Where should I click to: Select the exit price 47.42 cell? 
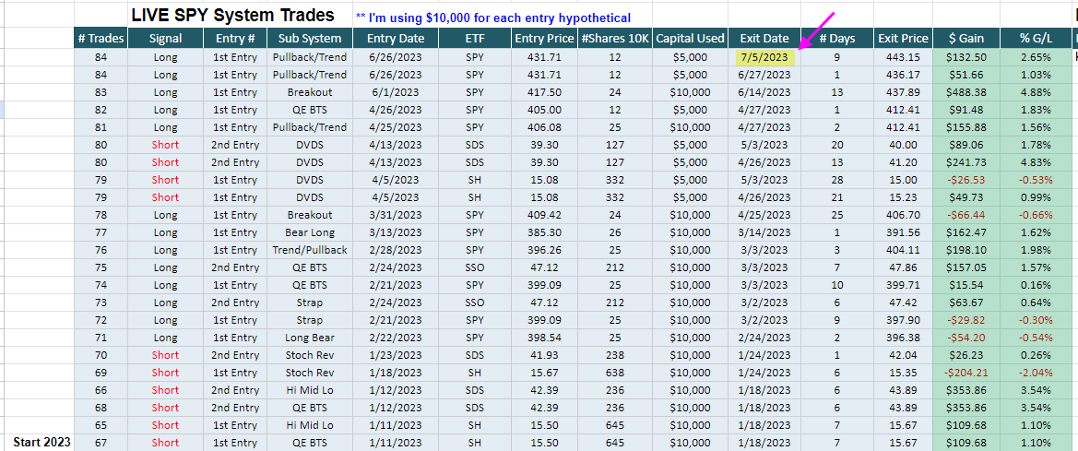point(903,303)
